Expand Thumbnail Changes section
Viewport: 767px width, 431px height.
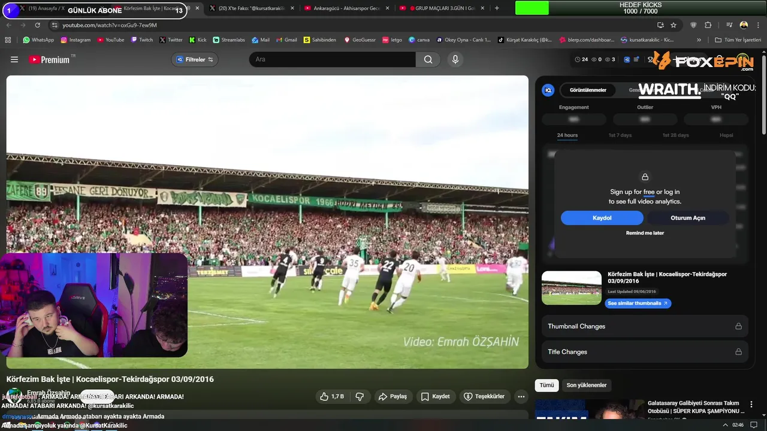click(645, 326)
